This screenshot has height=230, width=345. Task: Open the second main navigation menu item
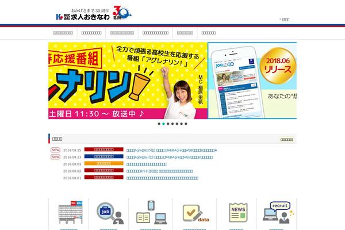point(91,33)
